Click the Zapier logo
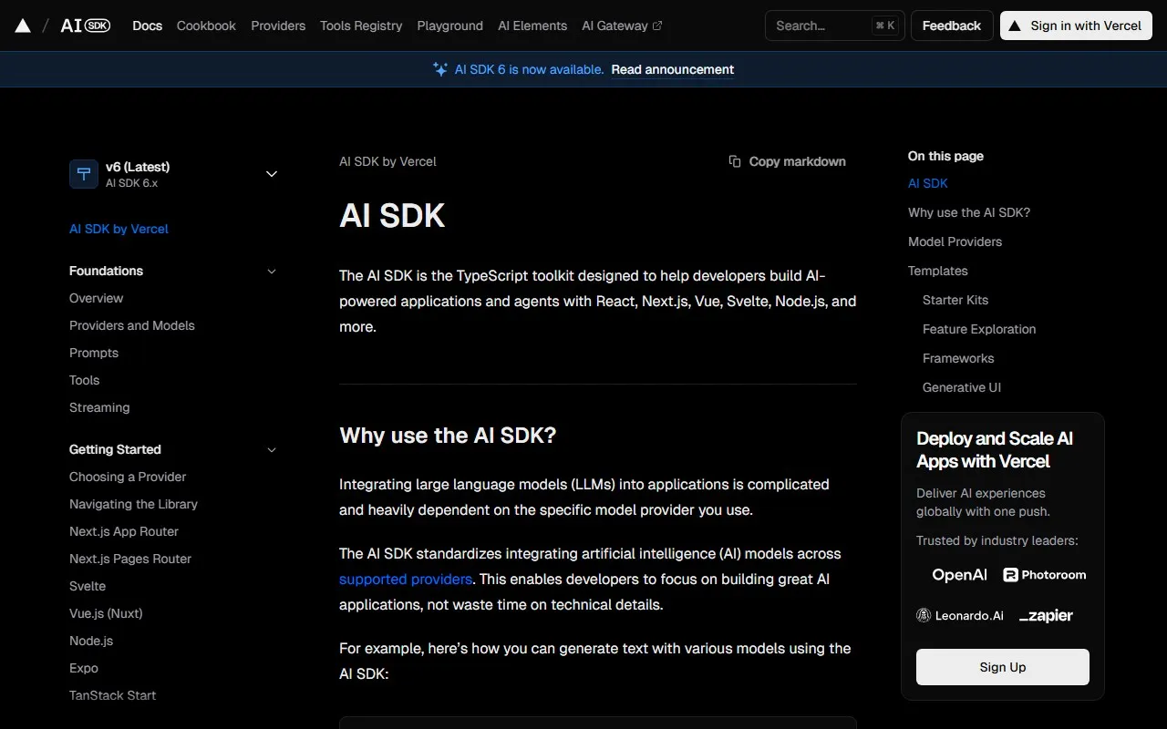 click(x=1046, y=615)
